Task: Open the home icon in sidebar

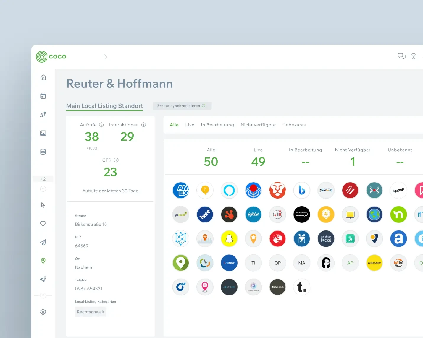Action: coord(43,77)
